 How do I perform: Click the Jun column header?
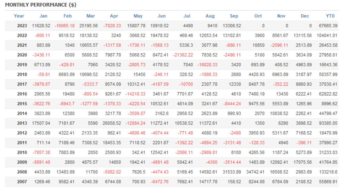[162, 16]
